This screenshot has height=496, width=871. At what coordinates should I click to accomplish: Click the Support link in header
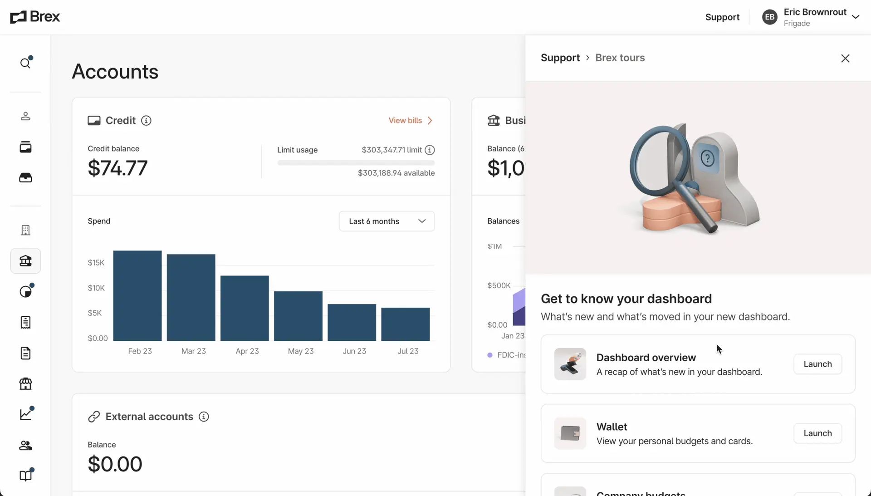[722, 17]
